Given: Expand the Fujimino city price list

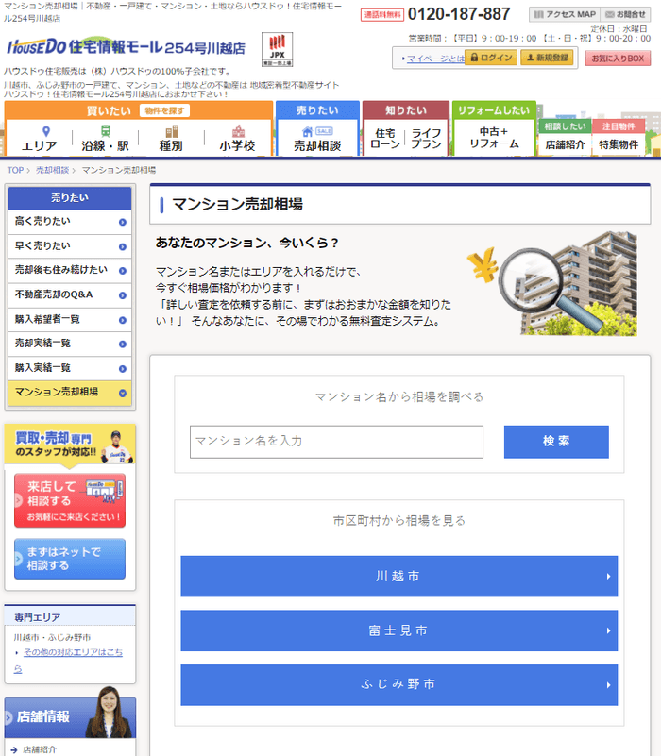Looking at the screenshot, I should (398, 684).
